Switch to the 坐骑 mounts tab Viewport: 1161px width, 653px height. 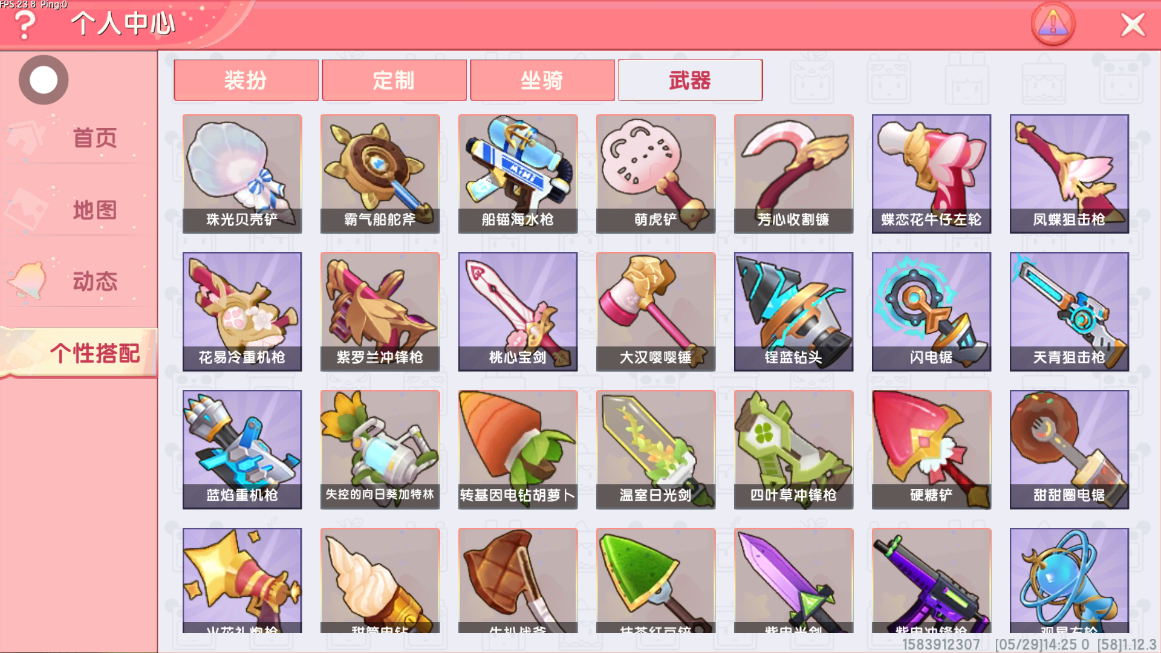pyautogui.click(x=542, y=80)
